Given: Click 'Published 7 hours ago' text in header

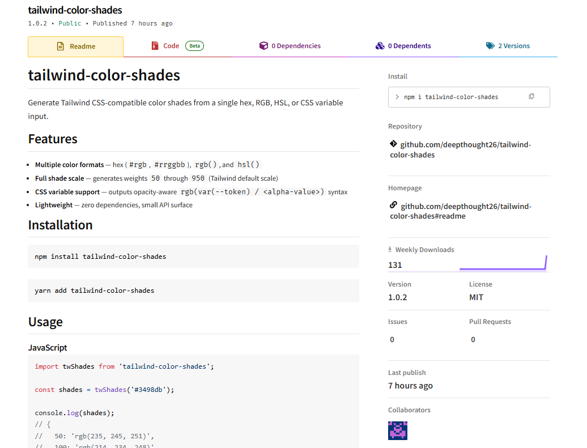Looking at the screenshot, I should (133, 23).
